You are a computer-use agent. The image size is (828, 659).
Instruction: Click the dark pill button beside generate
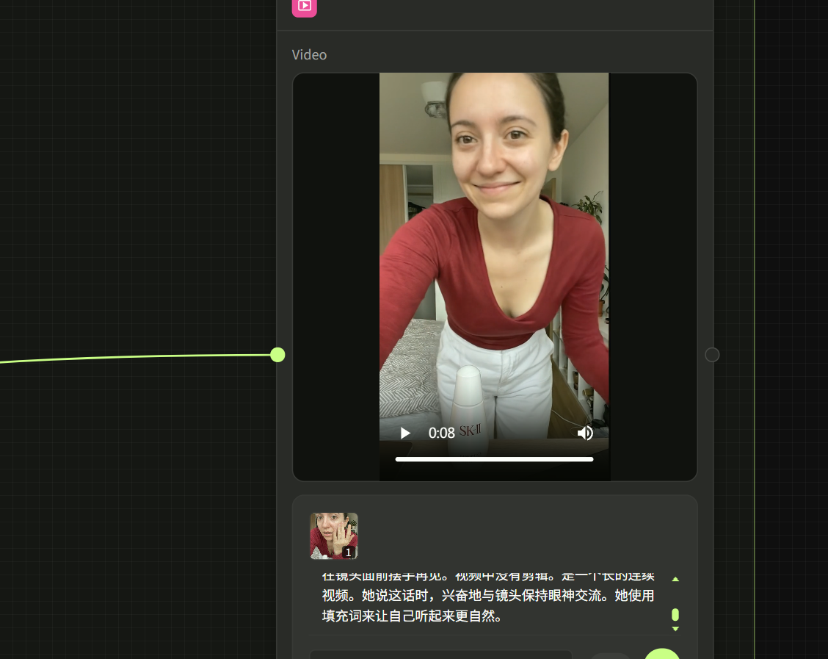coord(610,655)
